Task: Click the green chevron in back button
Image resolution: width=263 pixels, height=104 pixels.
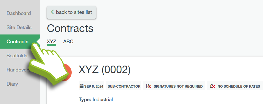Action: click(52, 12)
